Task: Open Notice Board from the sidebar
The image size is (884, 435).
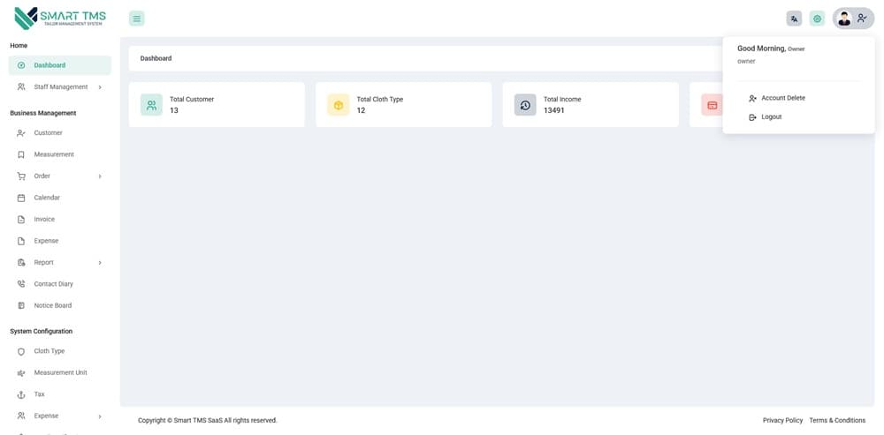Action: coord(52,305)
